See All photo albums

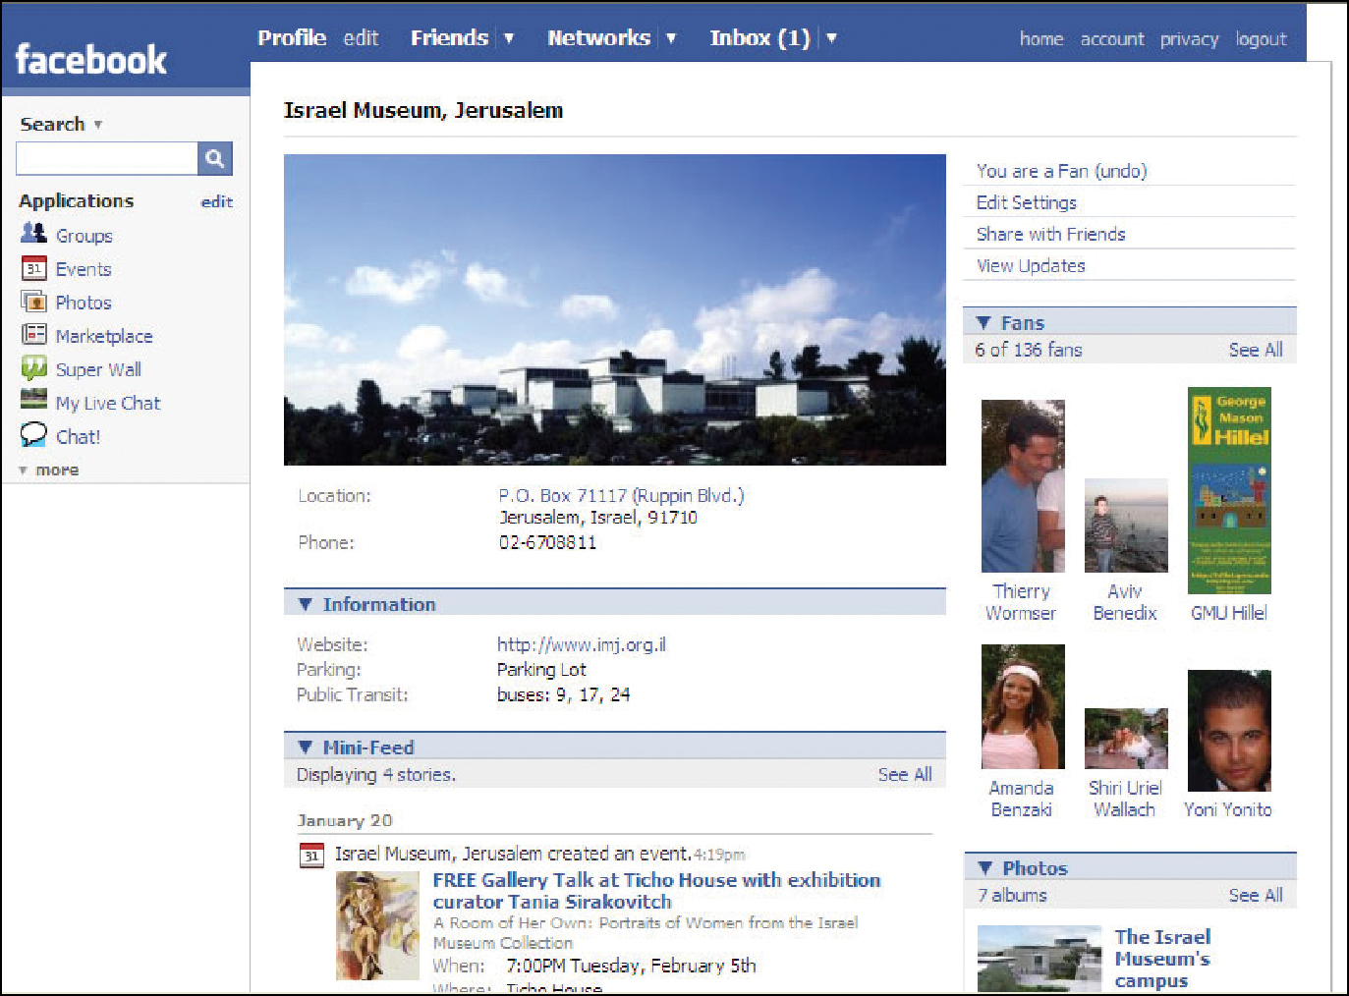(1256, 895)
